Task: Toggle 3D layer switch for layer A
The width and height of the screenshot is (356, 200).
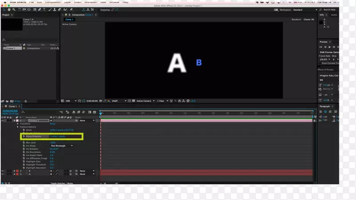Action: pyautogui.click(x=70, y=174)
